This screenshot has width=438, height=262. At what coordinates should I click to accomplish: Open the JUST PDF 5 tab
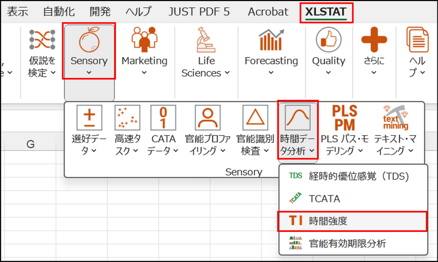point(199,12)
